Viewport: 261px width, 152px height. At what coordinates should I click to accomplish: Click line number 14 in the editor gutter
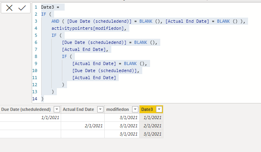35,99
